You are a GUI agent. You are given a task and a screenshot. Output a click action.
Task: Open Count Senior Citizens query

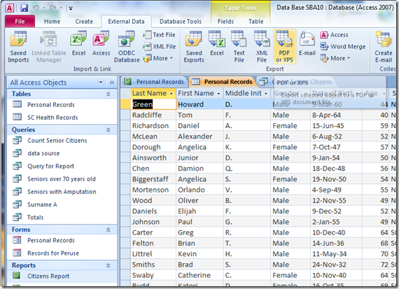57,141
